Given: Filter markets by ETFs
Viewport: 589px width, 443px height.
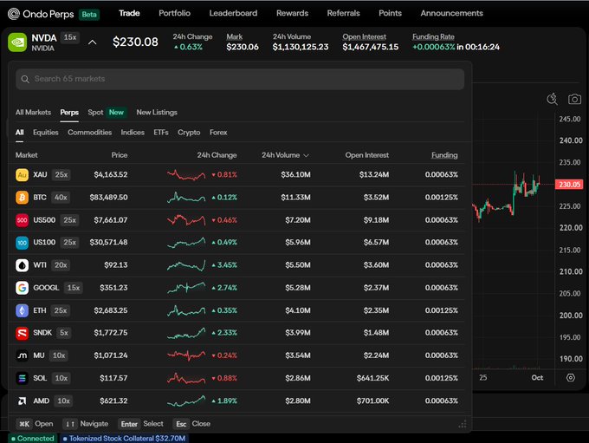Looking at the screenshot, I should 161,133.
